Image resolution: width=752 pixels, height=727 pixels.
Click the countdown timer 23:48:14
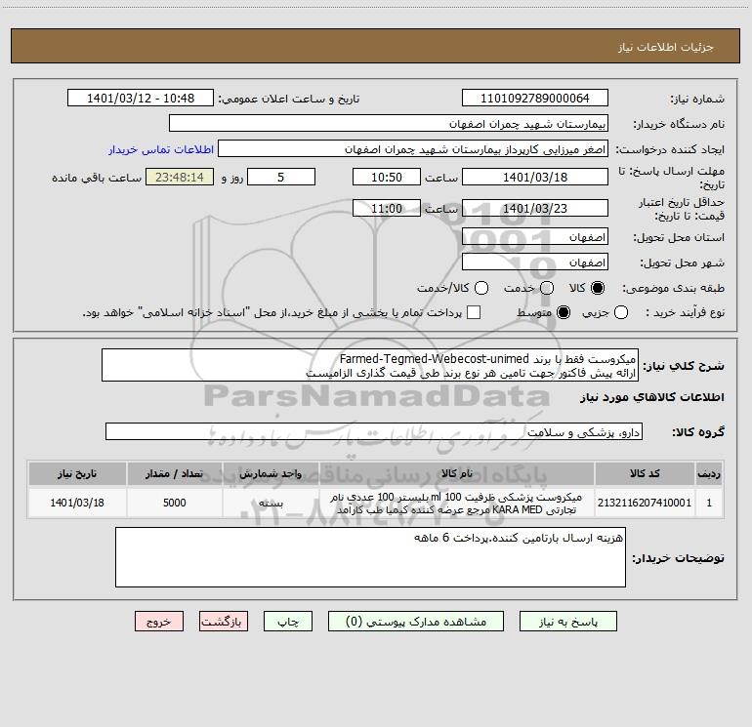[x=180, y=177]
